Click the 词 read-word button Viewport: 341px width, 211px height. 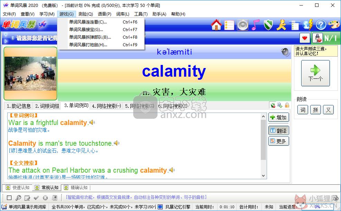coord(303,110)
